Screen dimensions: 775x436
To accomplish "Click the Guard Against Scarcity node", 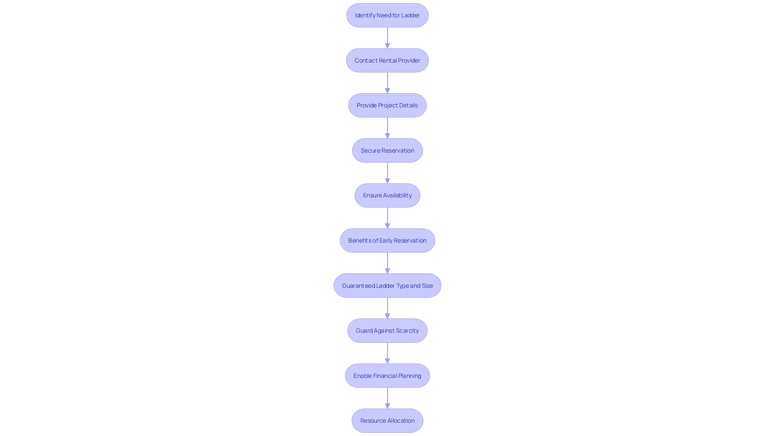I will pyautogui.click(x=387, y=331).
